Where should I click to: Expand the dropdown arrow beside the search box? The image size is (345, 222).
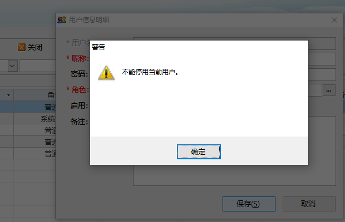click(x=12, y=65)
